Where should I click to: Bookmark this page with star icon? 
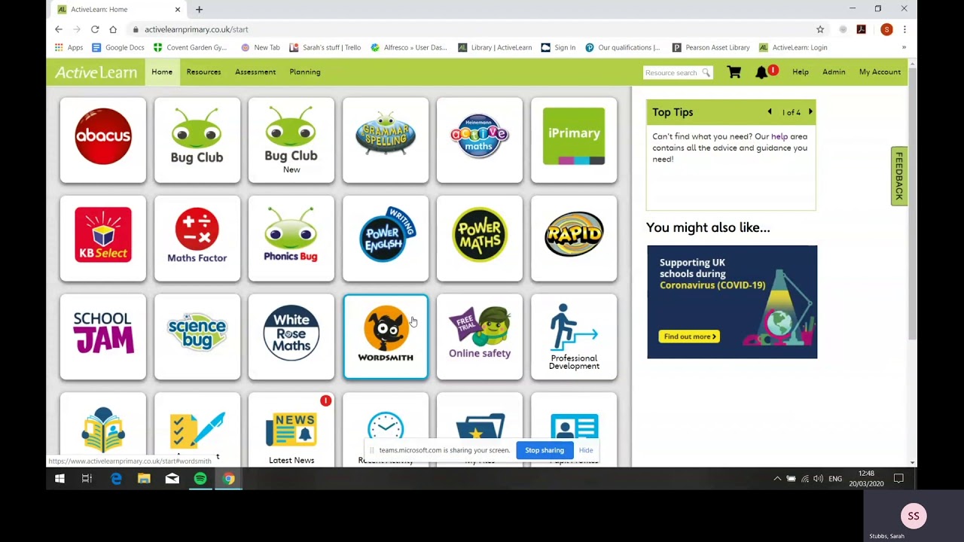tap(820, 29)
